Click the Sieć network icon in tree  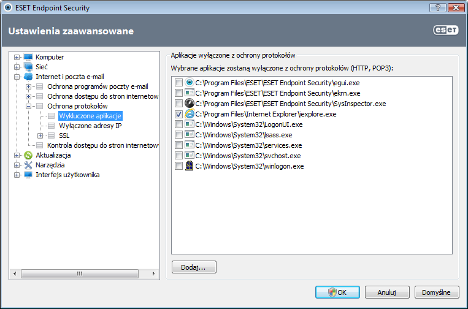pyautogui.click(x=28, y=67)
